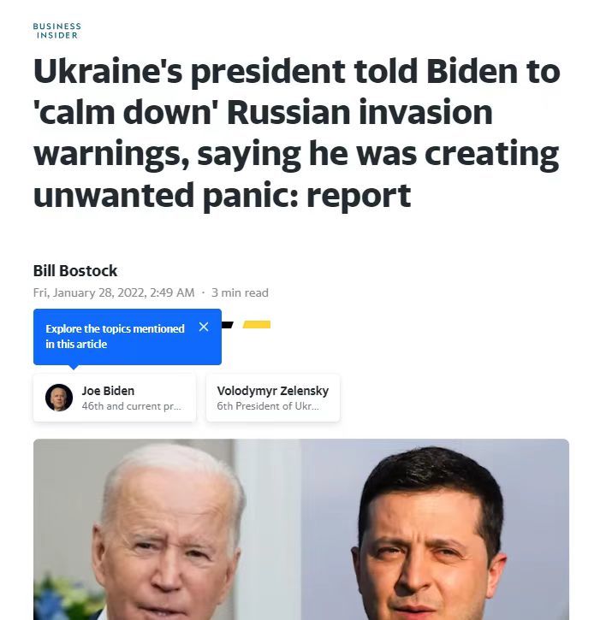Image resolution: width=606 pixels, height=620 pixels.
Task: Click the tooltip's pointer arrow above Biden card
Action: [74, 368]
